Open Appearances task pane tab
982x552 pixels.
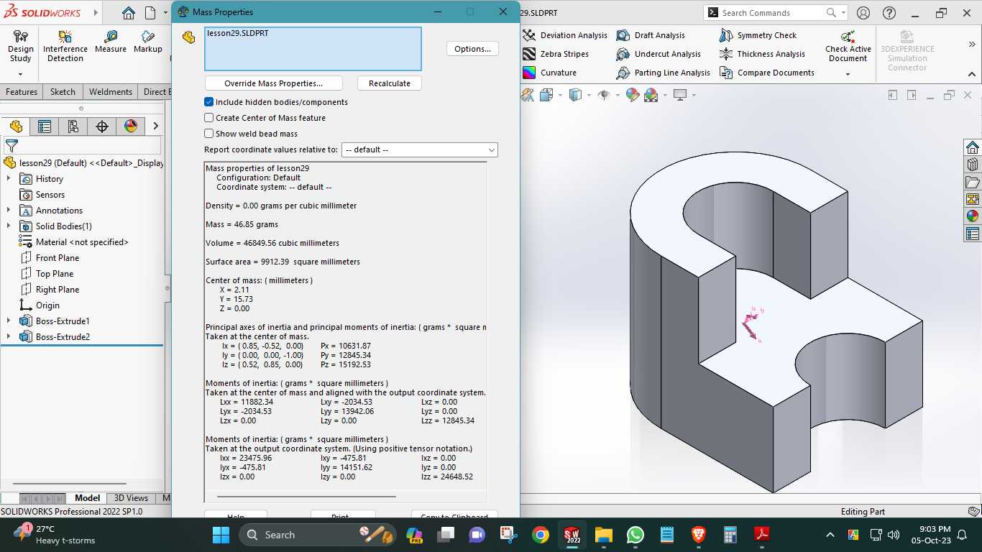[x=973, y=216]
